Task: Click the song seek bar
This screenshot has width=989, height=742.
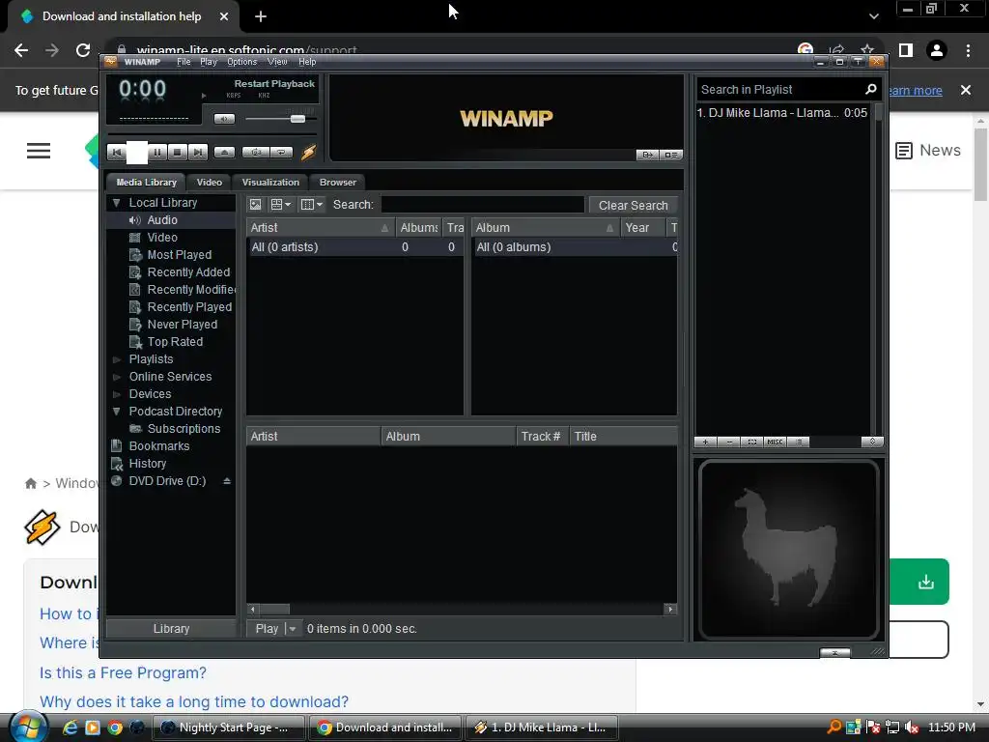Action: click(x=212, y=134)
